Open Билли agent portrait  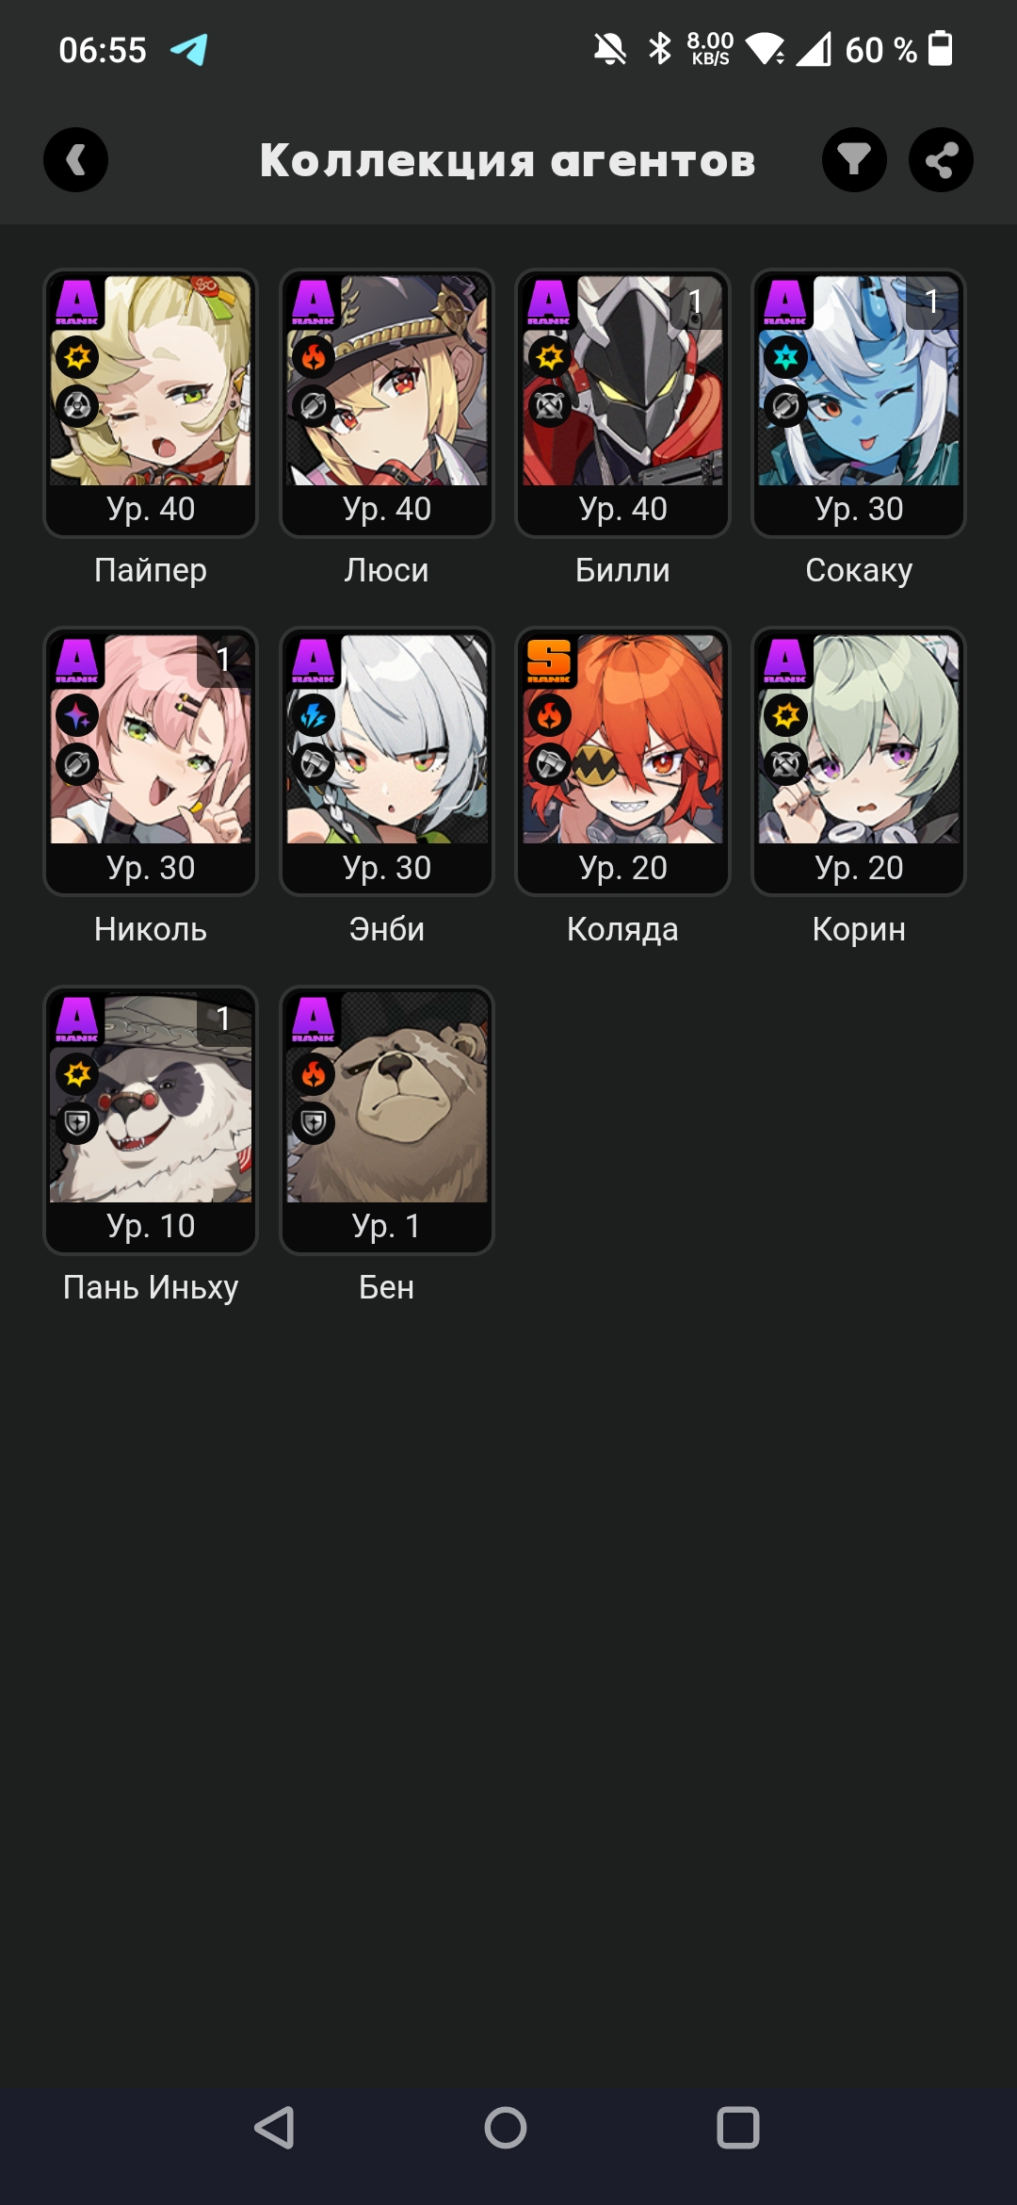tap(622, 381)
